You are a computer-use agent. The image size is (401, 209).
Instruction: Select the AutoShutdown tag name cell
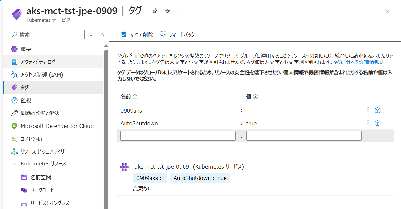coord(139,123)
